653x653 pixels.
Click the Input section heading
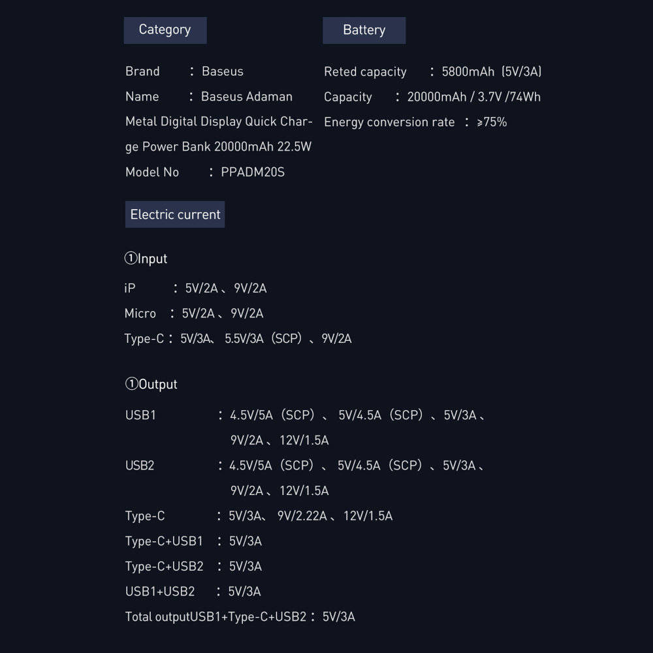[x=146, y=259]
